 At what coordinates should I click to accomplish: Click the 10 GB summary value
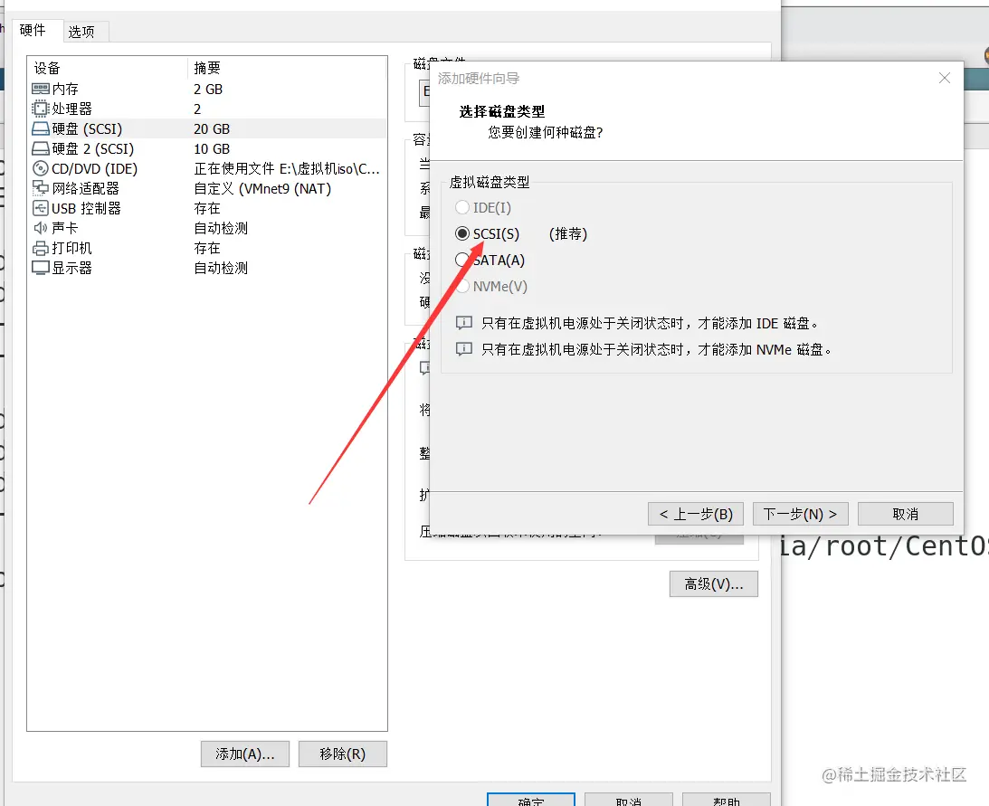tap(212, 149)
